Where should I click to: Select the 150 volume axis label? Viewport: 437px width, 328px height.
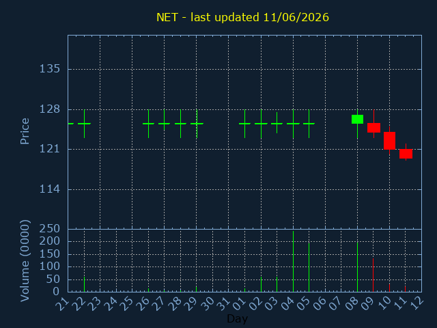coord(50,254)
